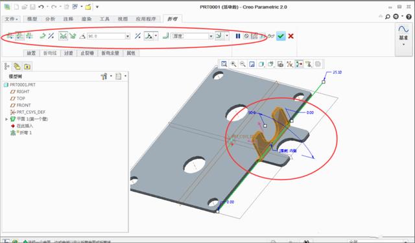The width and height of the screenshot is (415, 243).
Task: Open the bend angle value dropdown arrow
Action: tap(128, 36)
